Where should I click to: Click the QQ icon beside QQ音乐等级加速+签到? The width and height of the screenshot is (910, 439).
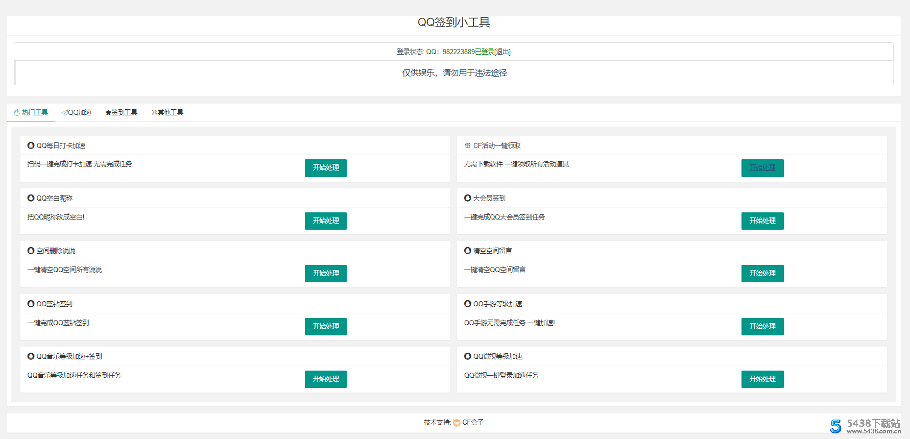31,356
